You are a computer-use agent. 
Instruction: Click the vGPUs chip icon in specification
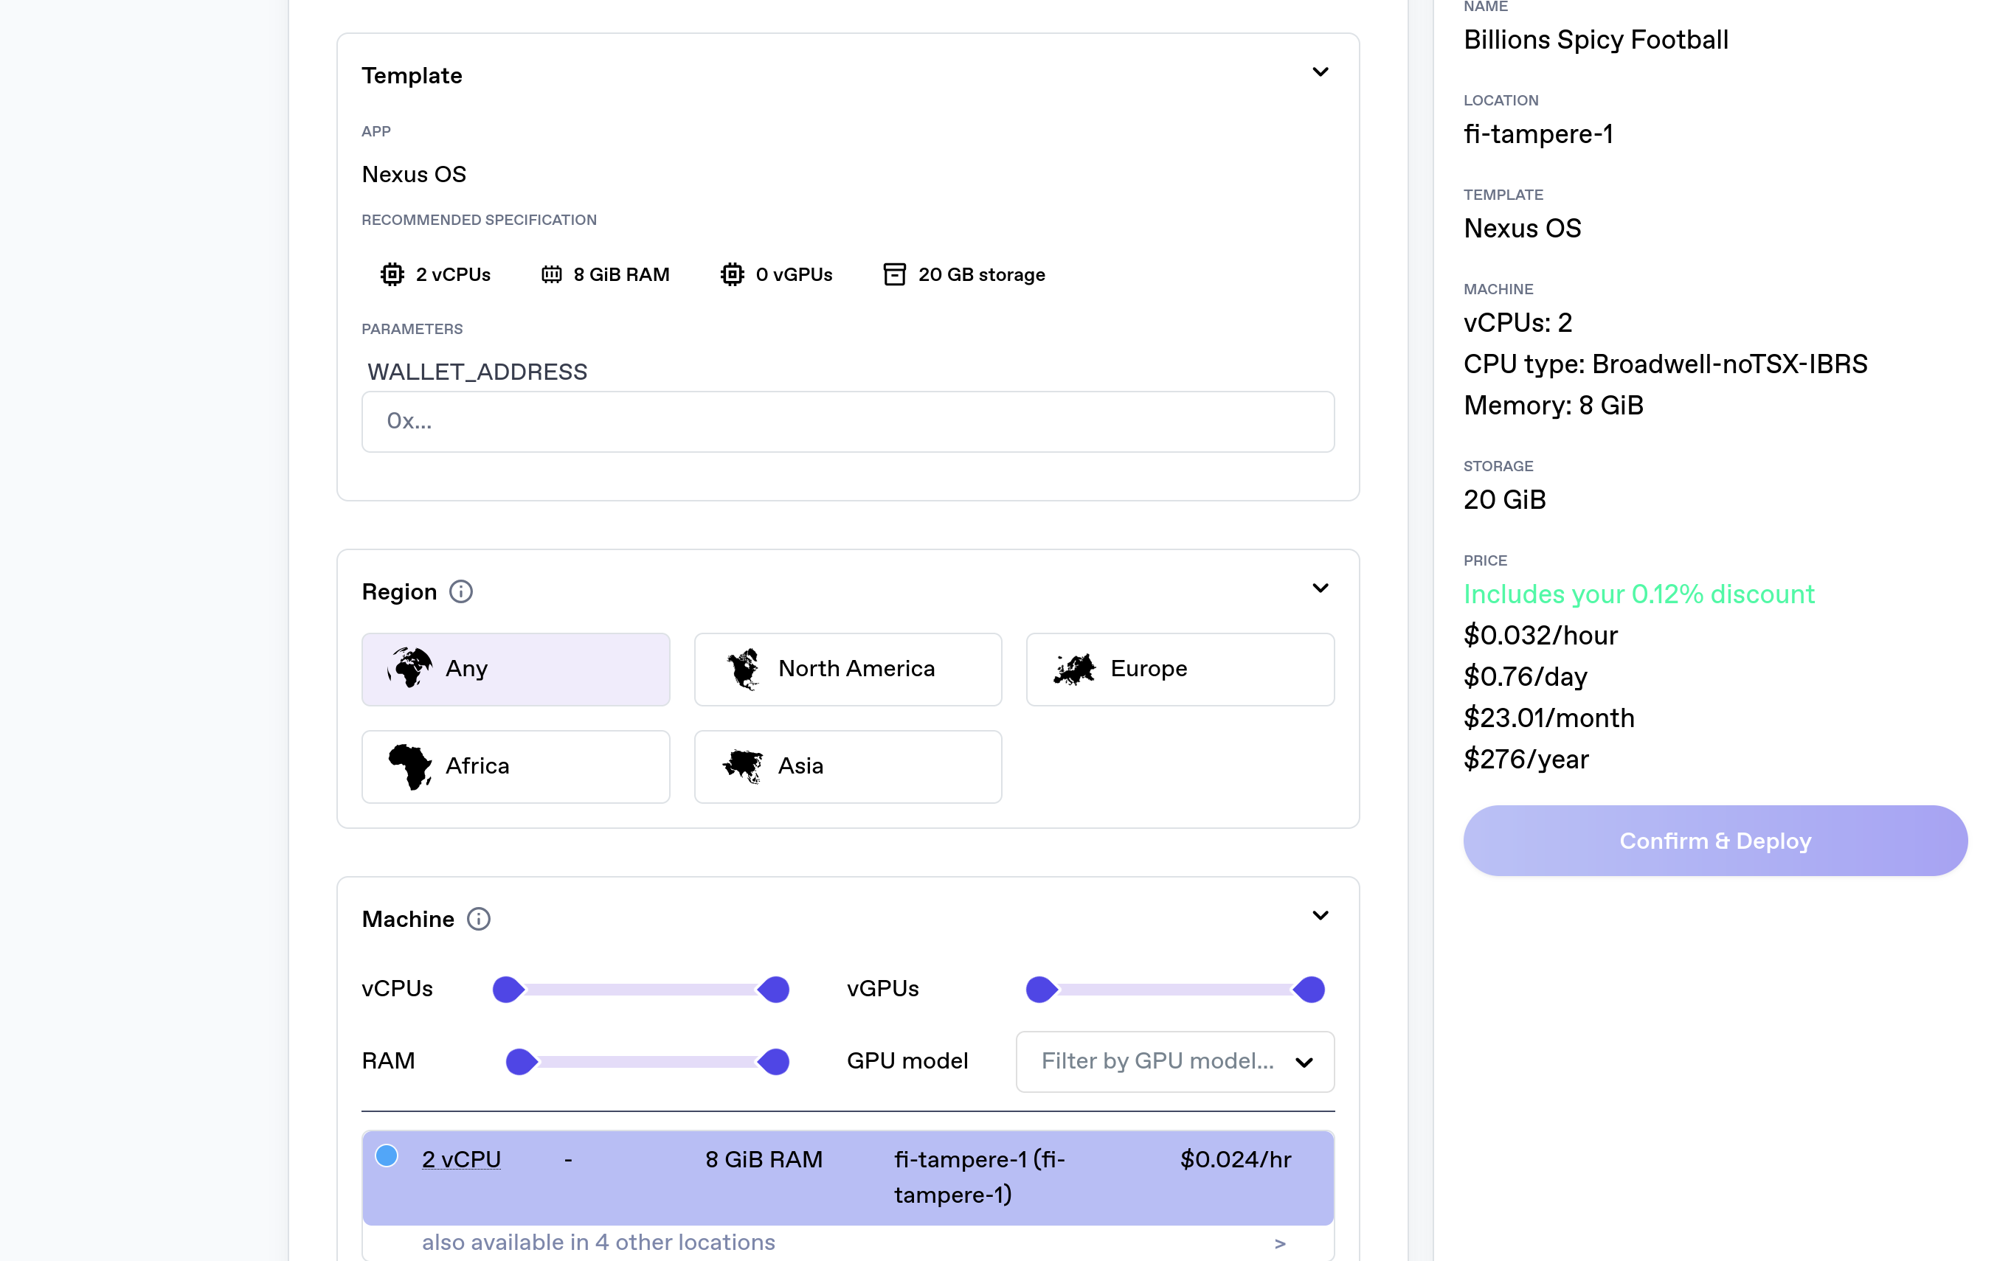[x=733, y=274]
